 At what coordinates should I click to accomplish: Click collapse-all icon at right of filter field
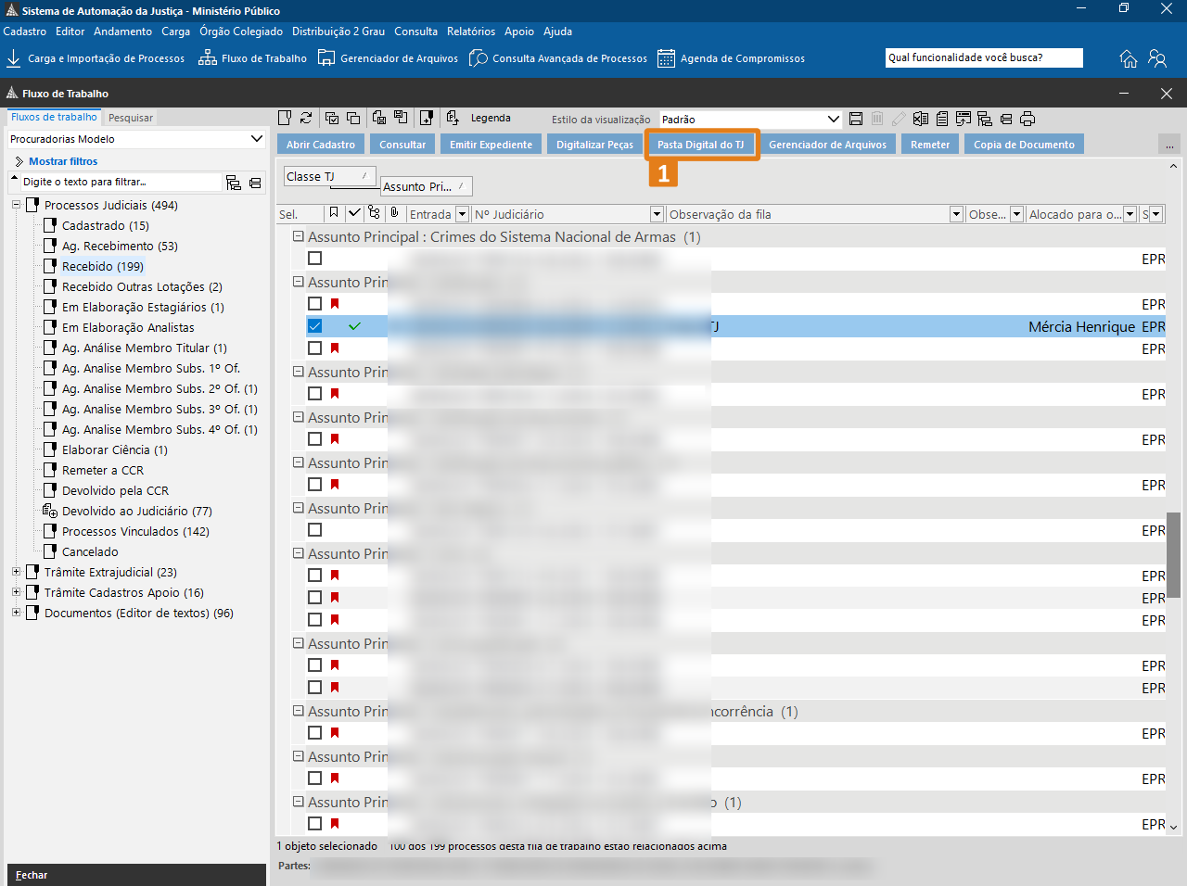(x=255, y=183)
